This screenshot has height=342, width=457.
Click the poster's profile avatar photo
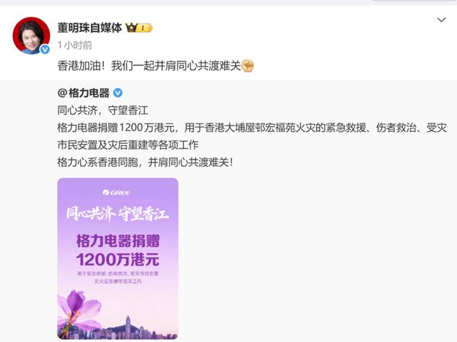click(31, 35)
